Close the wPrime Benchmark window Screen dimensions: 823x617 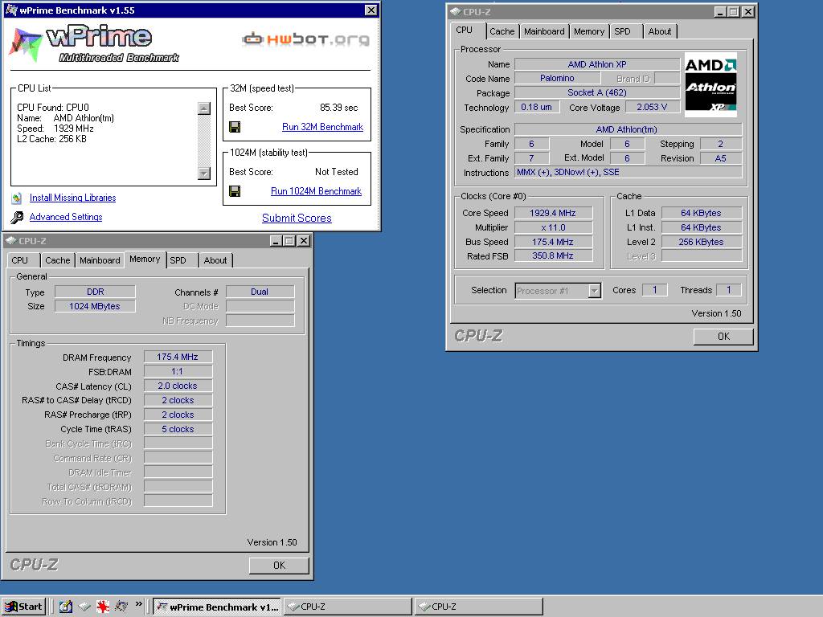click(371, 10)
